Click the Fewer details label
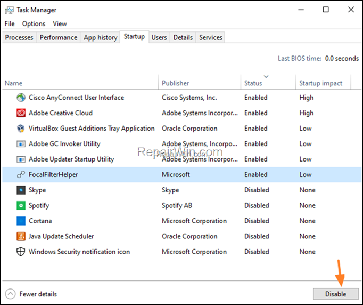This screenshot has width=363, height=305. click(38, 294)
